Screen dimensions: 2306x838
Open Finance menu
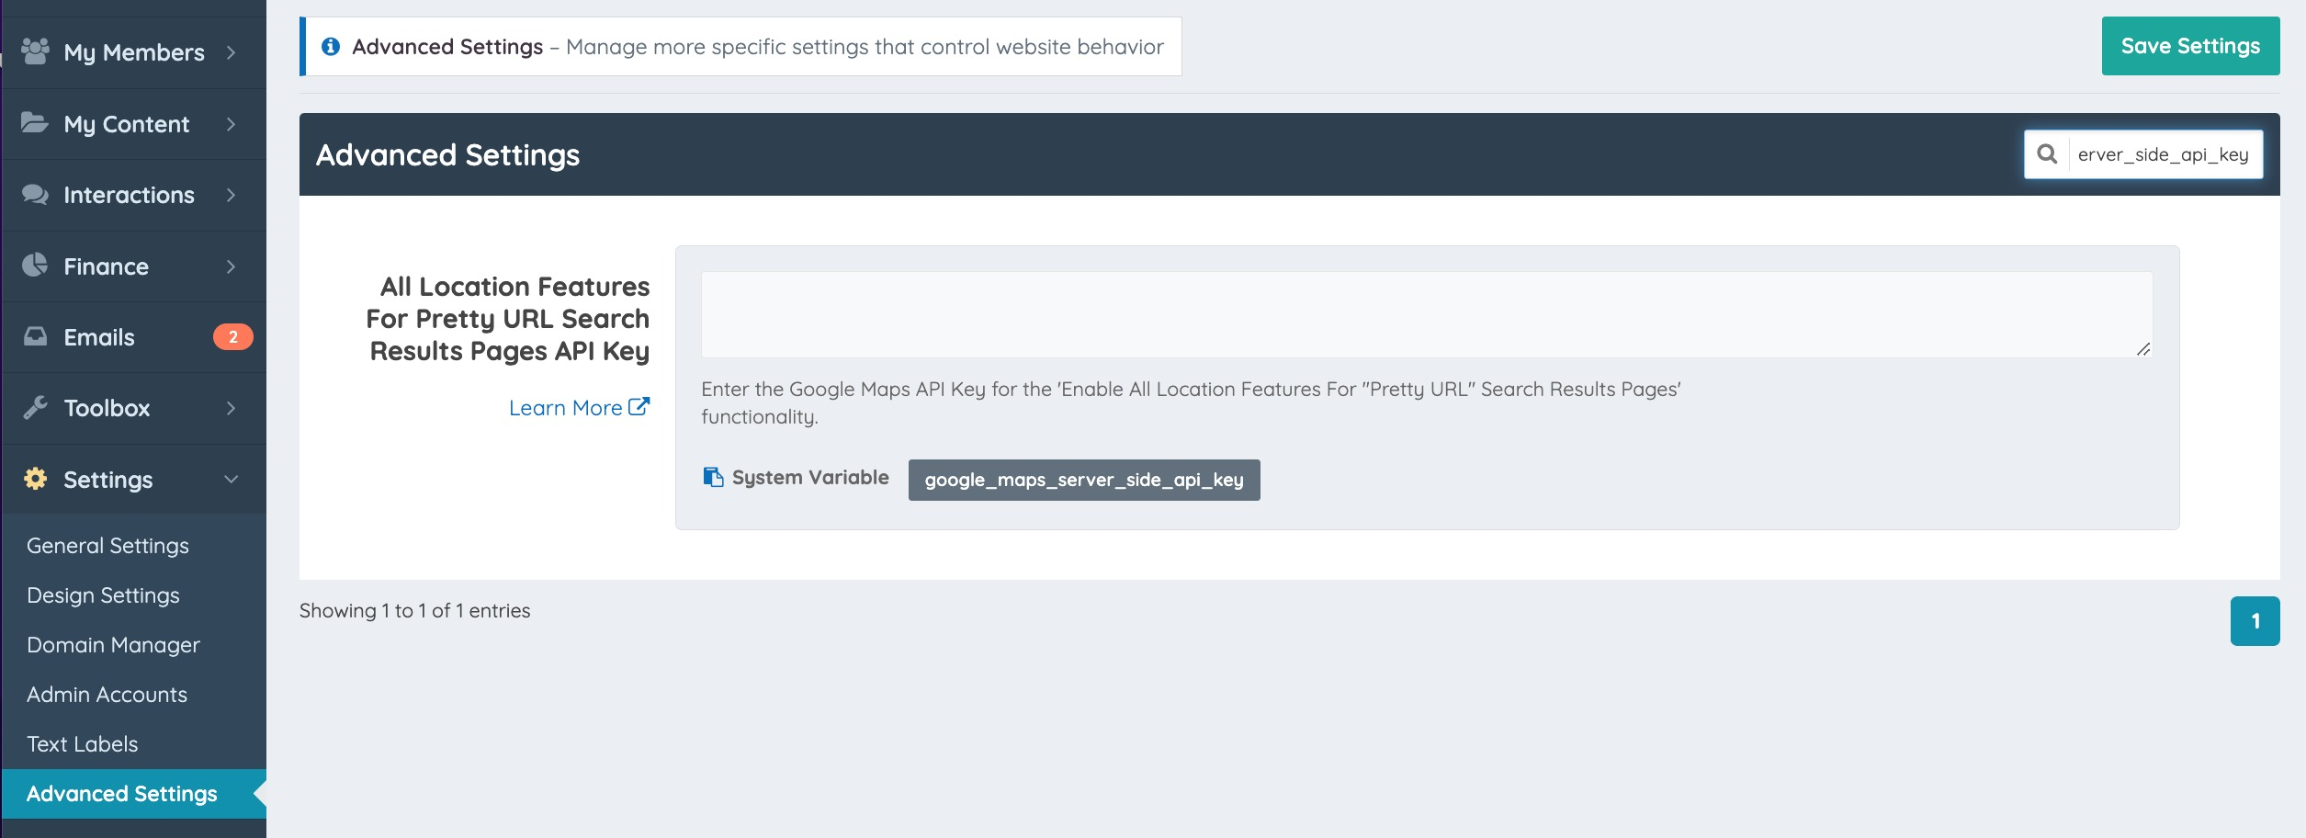click(x=134, y=266)
